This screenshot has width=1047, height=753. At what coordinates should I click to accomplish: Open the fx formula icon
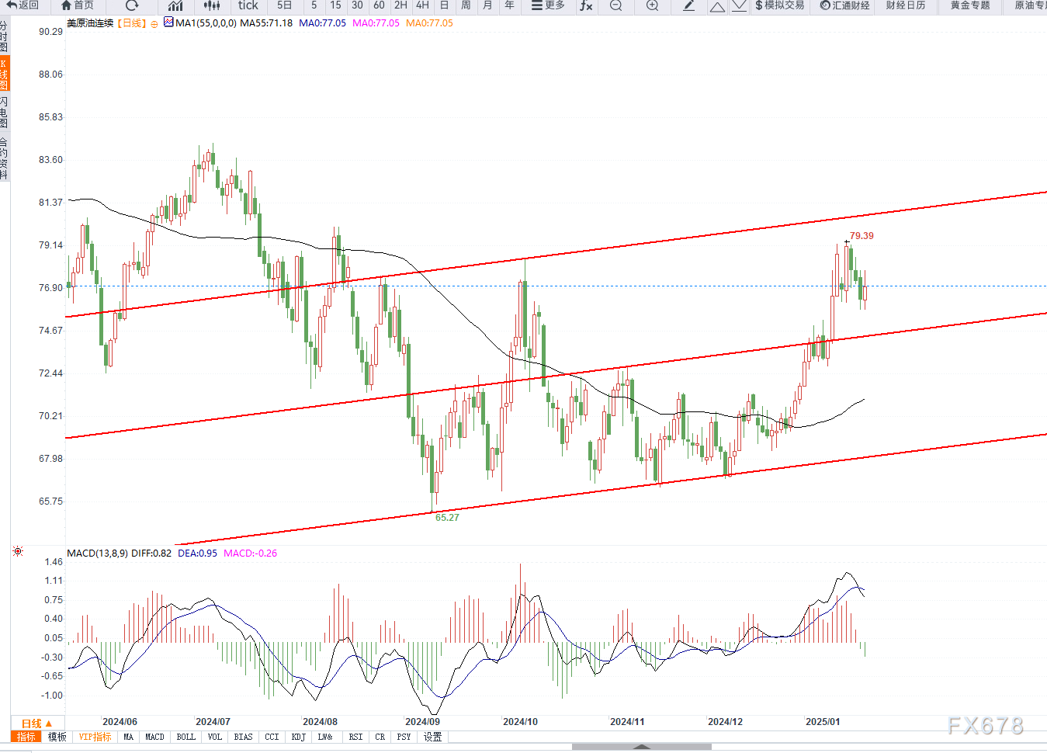586,5
